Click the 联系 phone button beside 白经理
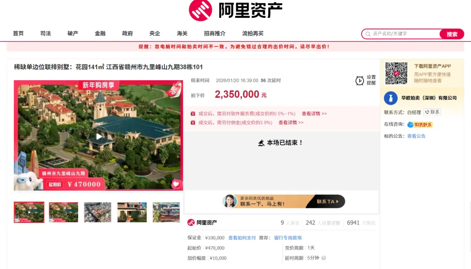This screenshot has width=471, height=269. [x=432, y=112]
